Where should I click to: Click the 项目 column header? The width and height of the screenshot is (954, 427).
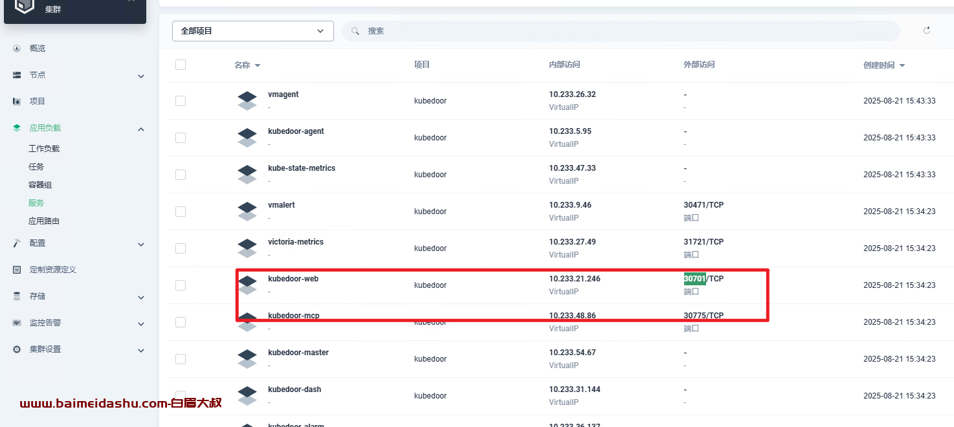tap(422, 65)
